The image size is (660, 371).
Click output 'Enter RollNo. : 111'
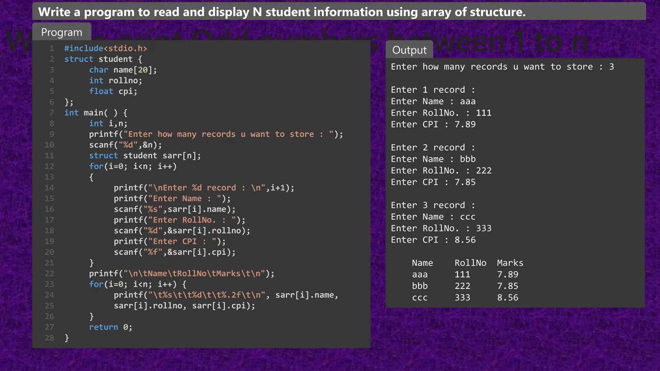441,113
